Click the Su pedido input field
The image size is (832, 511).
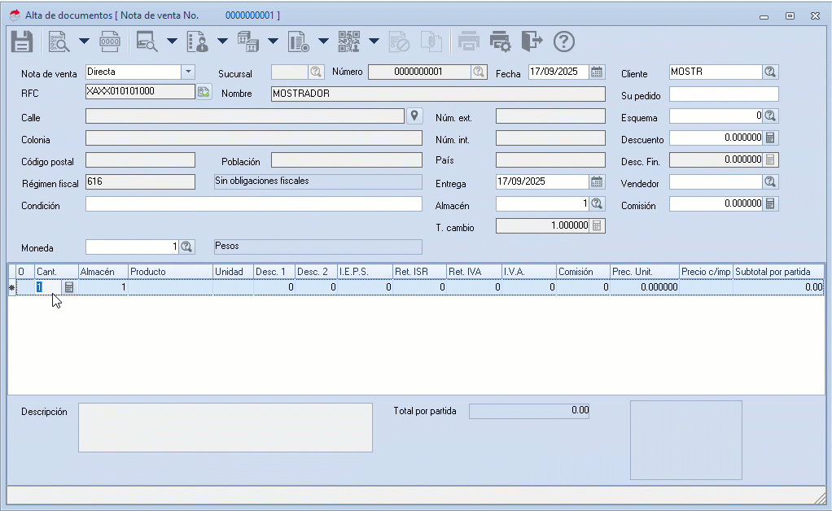click(x=724, y=94)
